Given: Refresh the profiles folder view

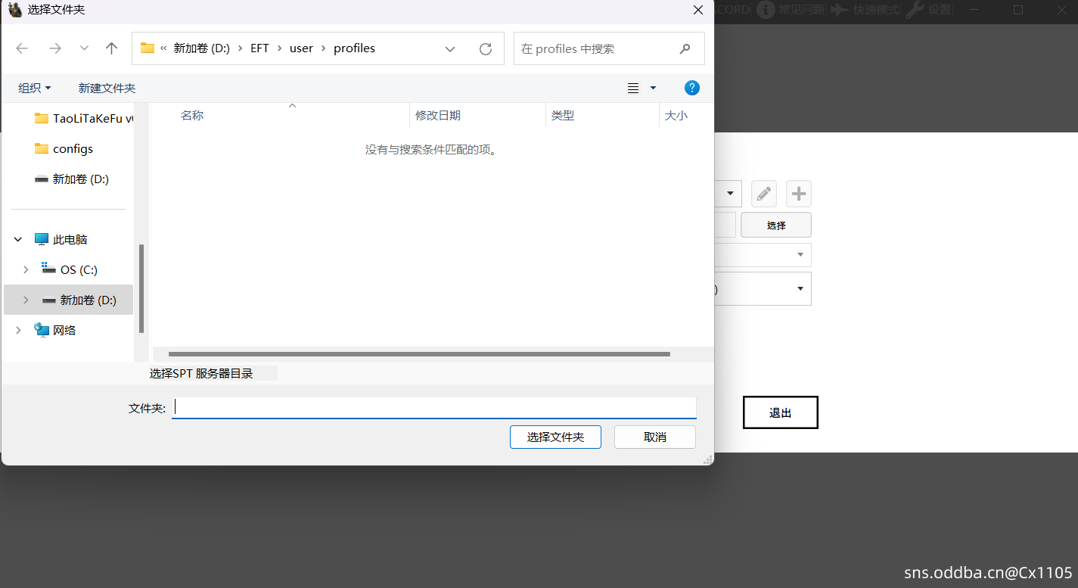Looking at the screenshot, I should 486,48.
